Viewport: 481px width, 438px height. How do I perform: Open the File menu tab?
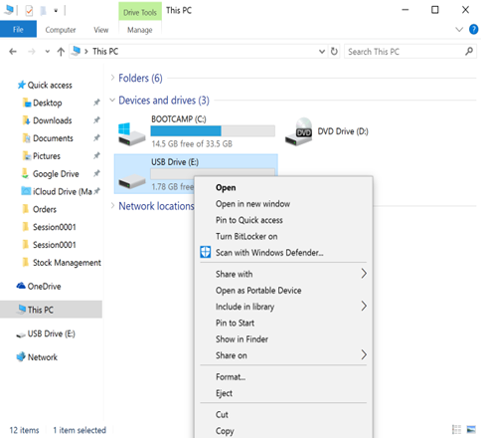coord(18,30)
